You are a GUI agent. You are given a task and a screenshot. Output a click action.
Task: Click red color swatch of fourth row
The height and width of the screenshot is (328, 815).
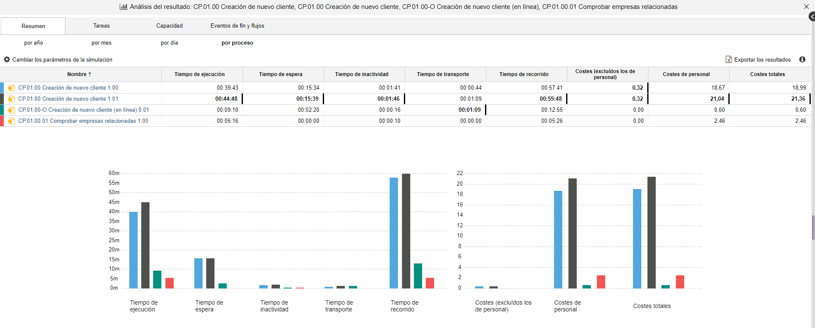click(2, 121)
